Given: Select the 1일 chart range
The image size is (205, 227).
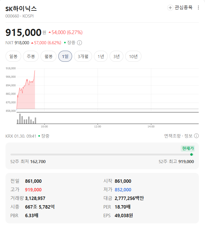Looking at the screenshot, I should [65, 56].
